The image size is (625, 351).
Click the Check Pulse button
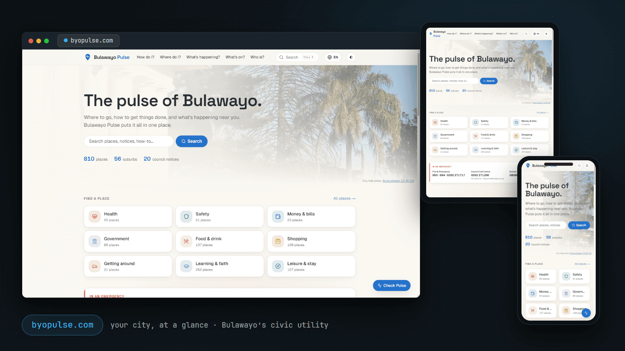391,285
